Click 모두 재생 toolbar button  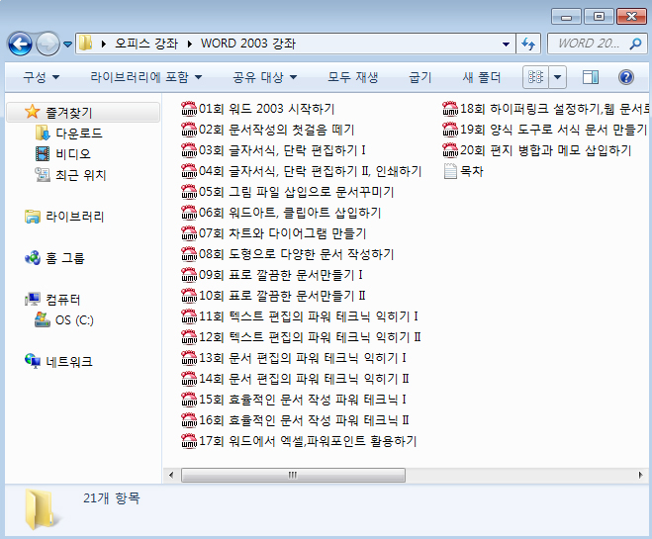click(352, 77)
